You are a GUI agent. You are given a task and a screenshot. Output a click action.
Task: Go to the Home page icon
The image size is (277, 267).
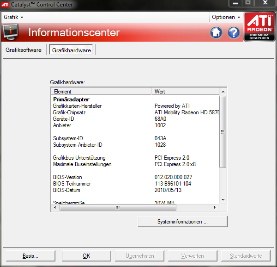pyautogui.click(x=216, y=32)
